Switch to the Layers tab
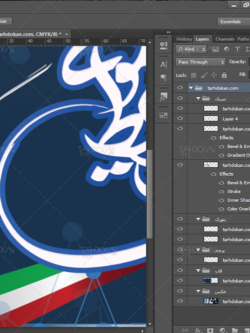Image resolution: width=250 pixels, height=333 pixels. pyautogui.click(x=202, y=39)
